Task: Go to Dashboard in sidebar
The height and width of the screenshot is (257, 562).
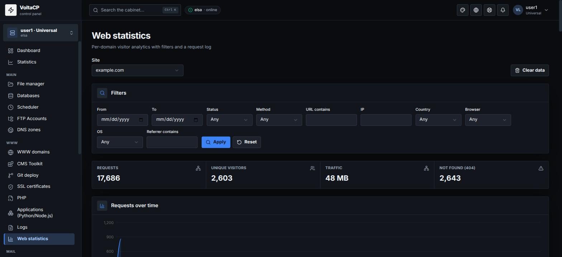Action: click(39, 51)
